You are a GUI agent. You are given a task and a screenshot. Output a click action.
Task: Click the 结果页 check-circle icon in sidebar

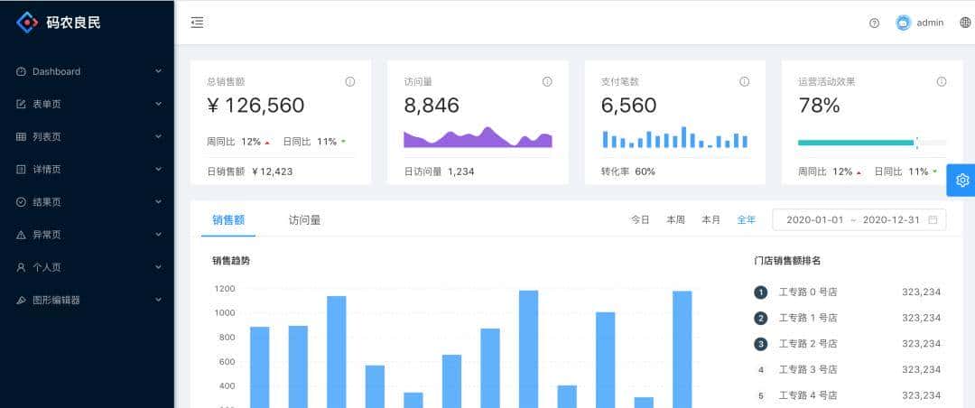21,202
